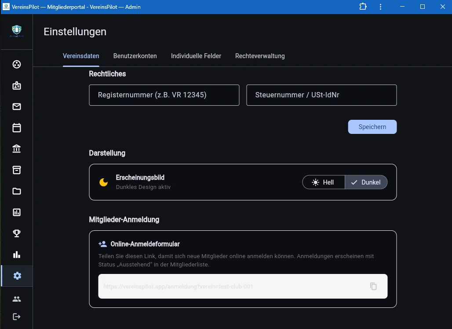
Task: Open the bar chart statistics icon
Action: [17, 255]
